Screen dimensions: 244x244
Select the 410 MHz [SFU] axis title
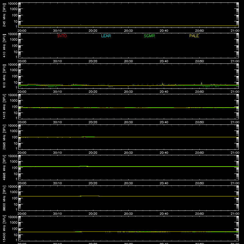click(x=4, y=45)
